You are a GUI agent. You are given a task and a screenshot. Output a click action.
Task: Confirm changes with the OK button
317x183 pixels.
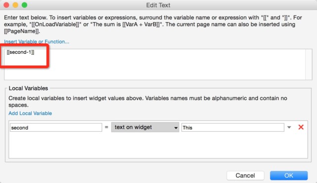point(289,175)
